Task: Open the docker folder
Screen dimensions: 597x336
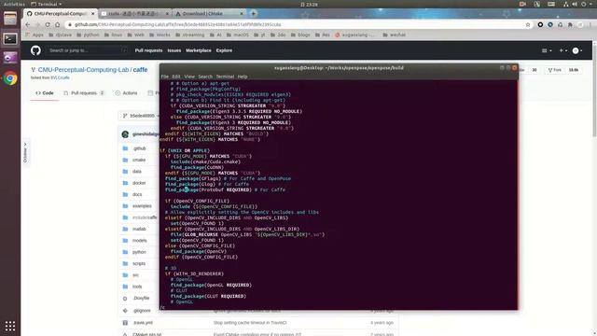Action: click(139, 183)
